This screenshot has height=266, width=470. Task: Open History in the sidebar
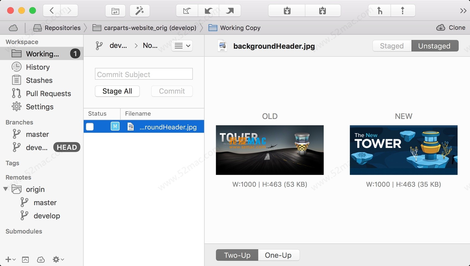[x=42, y=67]
